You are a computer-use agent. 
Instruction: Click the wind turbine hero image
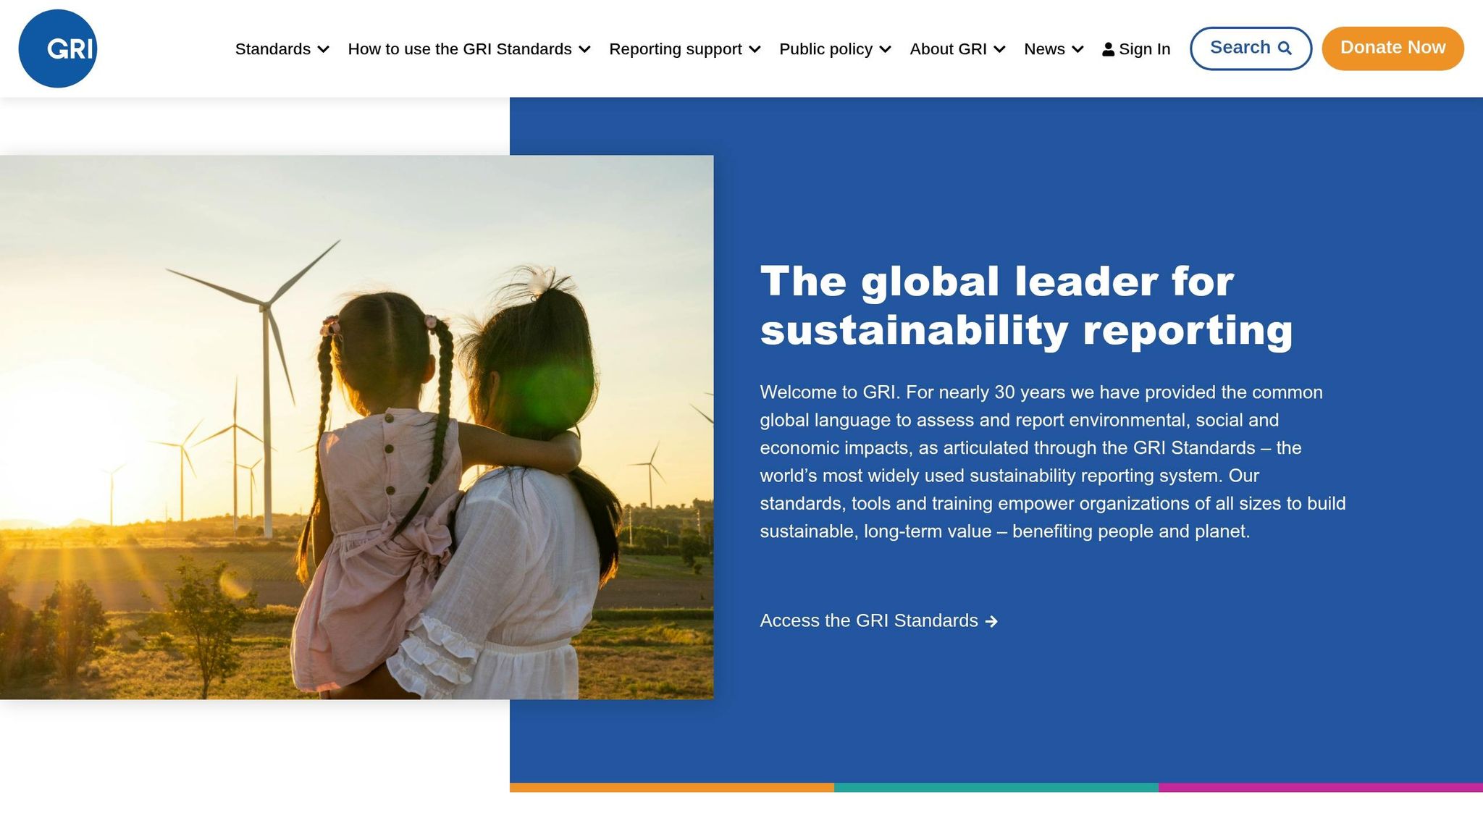(356, 427)
